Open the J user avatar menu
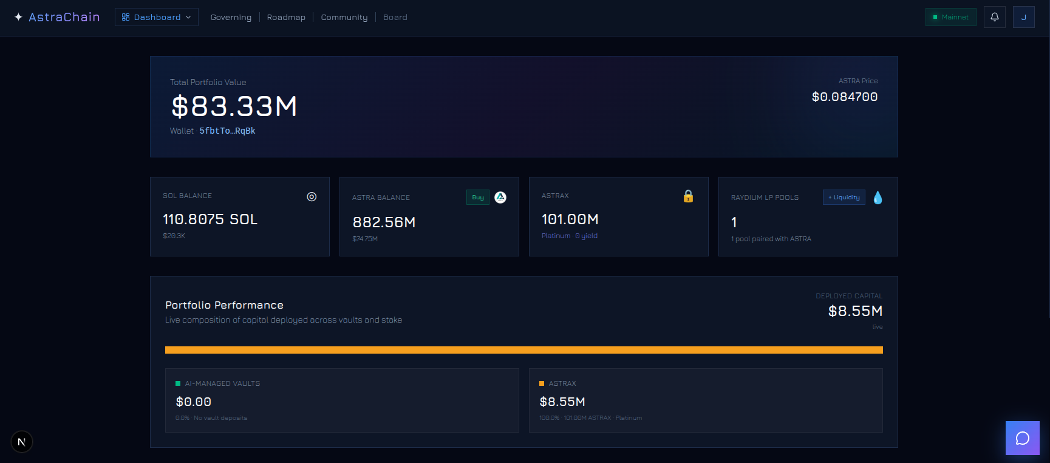The image size is (1050, 463). pyautogui.click(x=1024, y=17)
